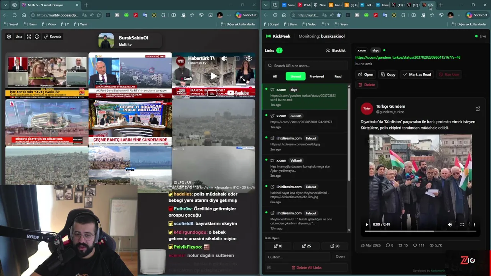Viewport: 491px width, 276px height.
Task: Open the Blacklist panel
Action: [336, 51]
